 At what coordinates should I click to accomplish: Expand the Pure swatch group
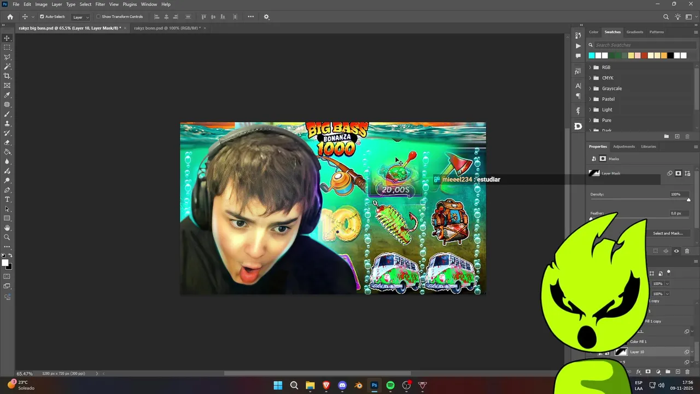point(590,120)
